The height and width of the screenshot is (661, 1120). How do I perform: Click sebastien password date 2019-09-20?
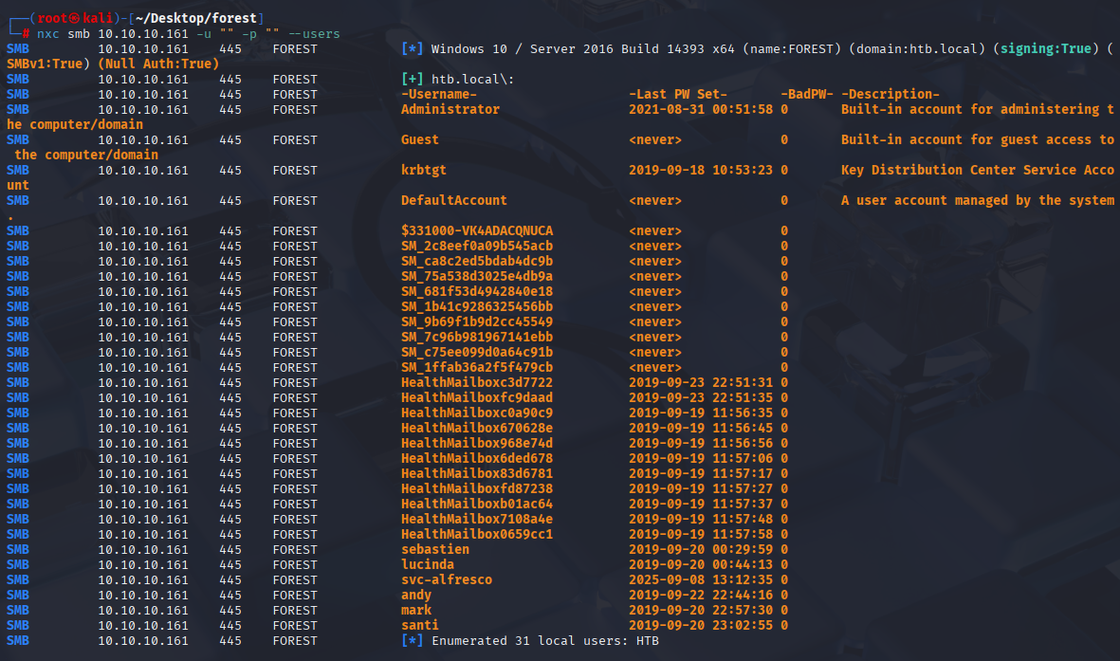click(x=667, y=549)
